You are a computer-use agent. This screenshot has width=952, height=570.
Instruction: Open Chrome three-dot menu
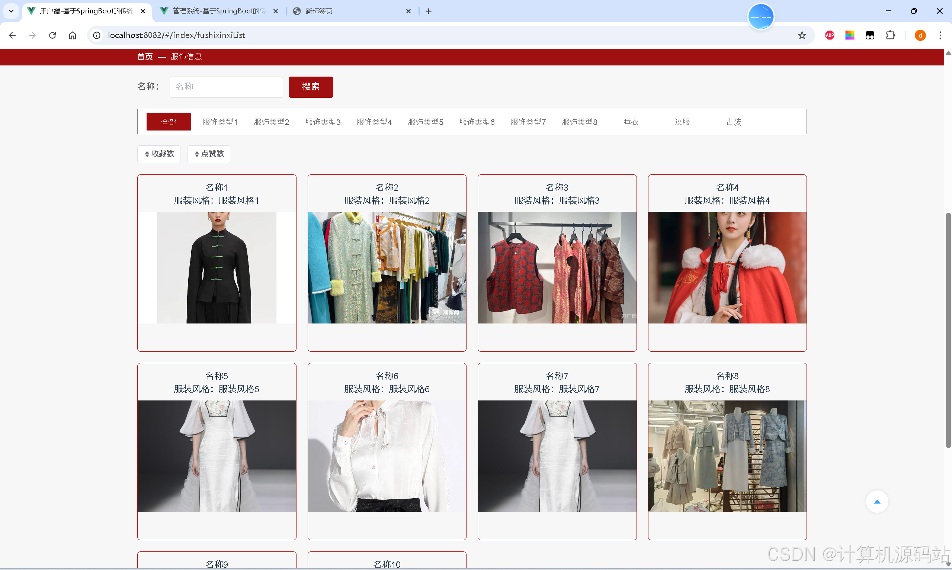click(x=940, y=35)
